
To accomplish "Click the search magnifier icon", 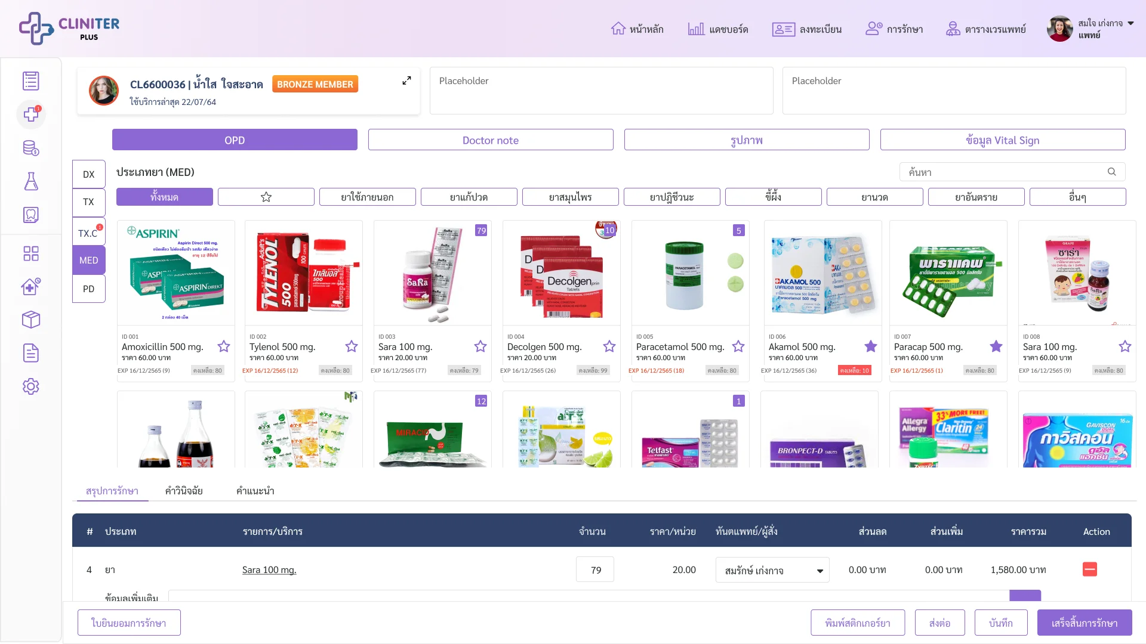I will coord(1112,172).
